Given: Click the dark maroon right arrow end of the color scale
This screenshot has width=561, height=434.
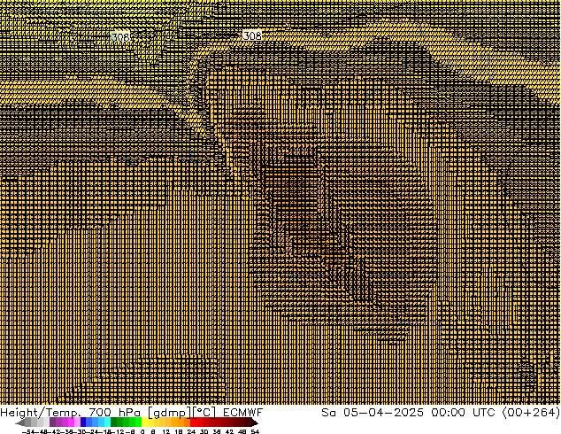Looking at the screenshot, I should click(254, 422).
